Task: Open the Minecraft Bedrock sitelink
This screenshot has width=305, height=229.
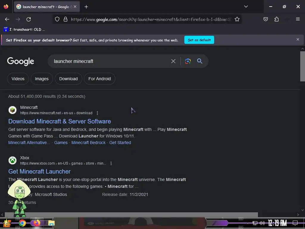Action: [88, 143]
